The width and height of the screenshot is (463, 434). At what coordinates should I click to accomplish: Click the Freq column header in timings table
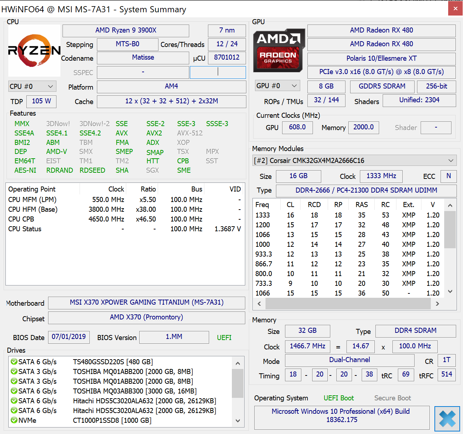tap(267, 205)
